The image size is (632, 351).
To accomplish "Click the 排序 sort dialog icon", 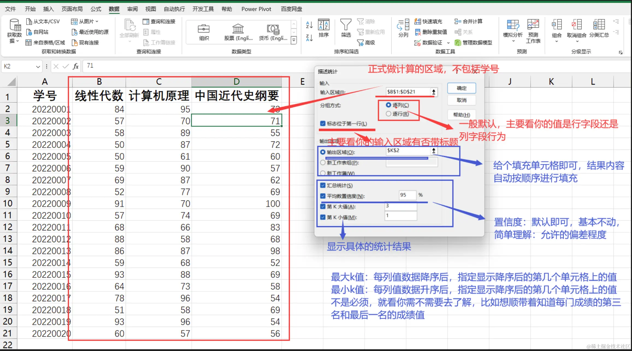I will click(324, 28).
